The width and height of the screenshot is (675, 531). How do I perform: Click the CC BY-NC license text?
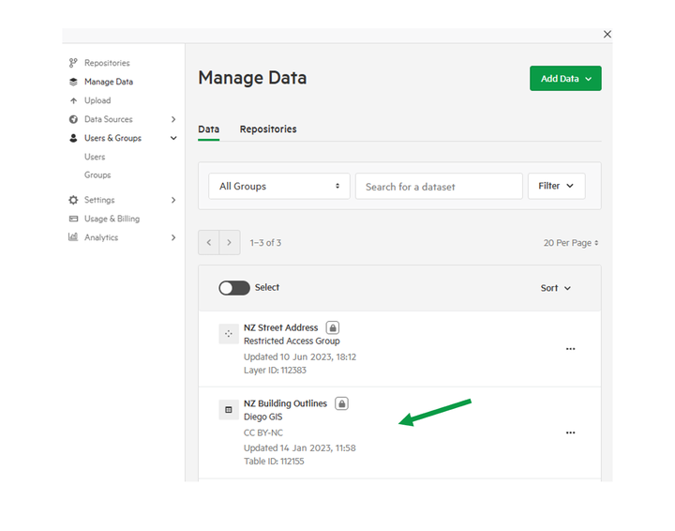(263, 432)
